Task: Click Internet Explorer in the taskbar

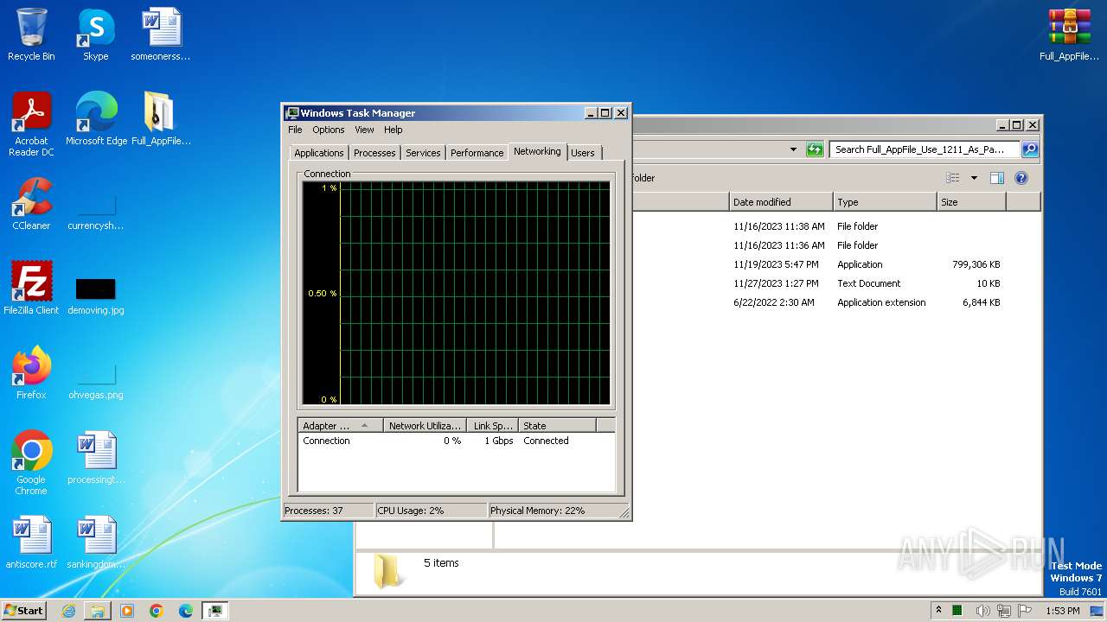Action: [68, 611]
